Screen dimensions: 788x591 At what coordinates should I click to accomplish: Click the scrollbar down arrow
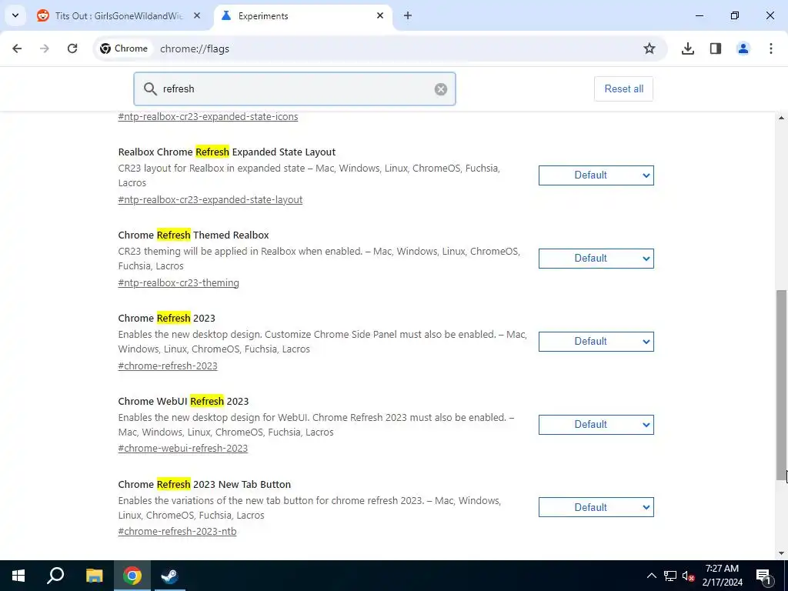tap(782, 553)
